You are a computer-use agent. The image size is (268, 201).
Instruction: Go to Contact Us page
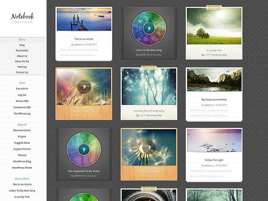[x=22, y=72]
